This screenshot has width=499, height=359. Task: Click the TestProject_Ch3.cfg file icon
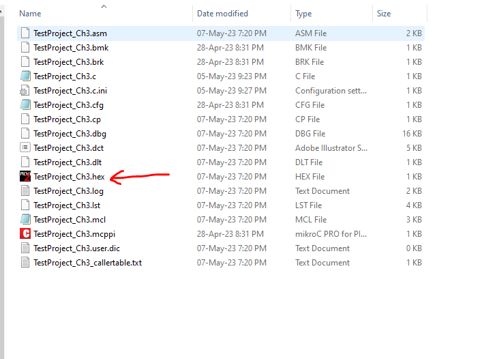click(25, 105)
